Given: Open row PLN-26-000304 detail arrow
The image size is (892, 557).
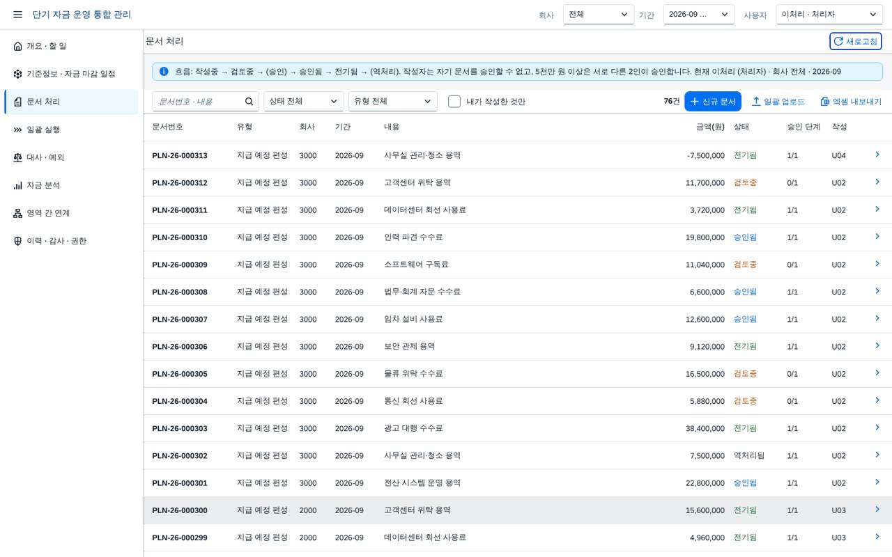Looking at the screenshot, I should tap(877, 400).
